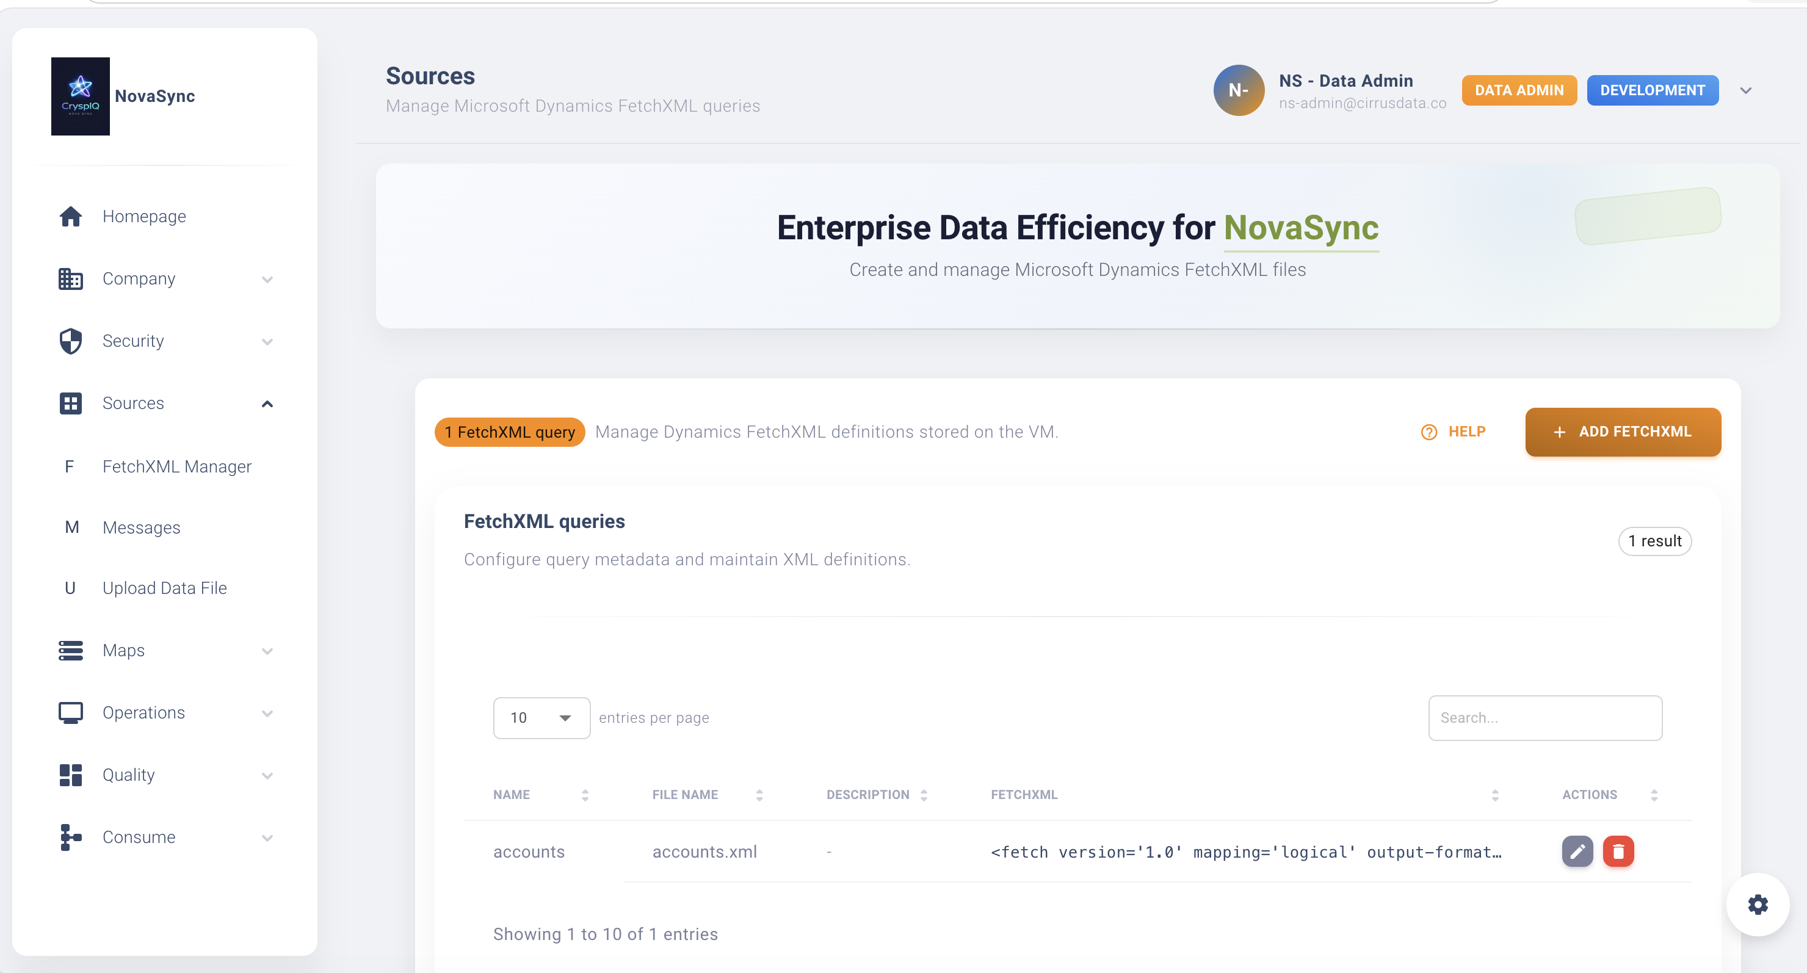Sort by DESCRIPTION column arrows
1807x973 pixels.
click(924, 795)
